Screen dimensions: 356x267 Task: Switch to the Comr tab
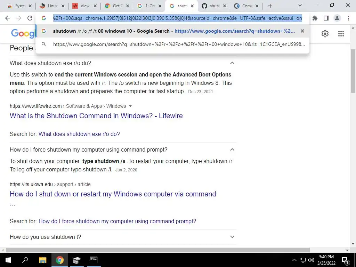[246, 6]
